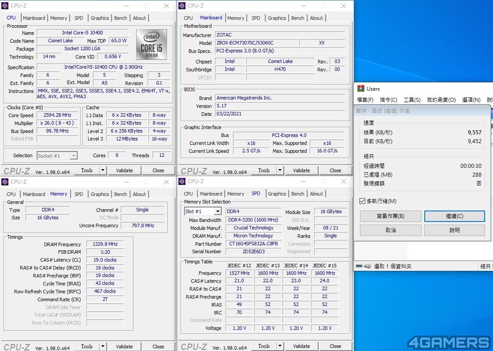This screenshot has width=493, height=351.
Task: Switch to the Mainboard tab in the SPD slot window
Action: click(211, 194)
